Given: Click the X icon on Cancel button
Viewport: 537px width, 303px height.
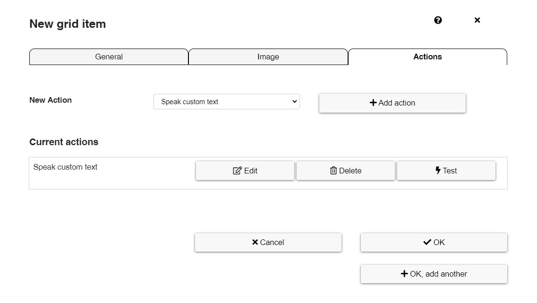Looking at the screenshot, I should [255, 242].
